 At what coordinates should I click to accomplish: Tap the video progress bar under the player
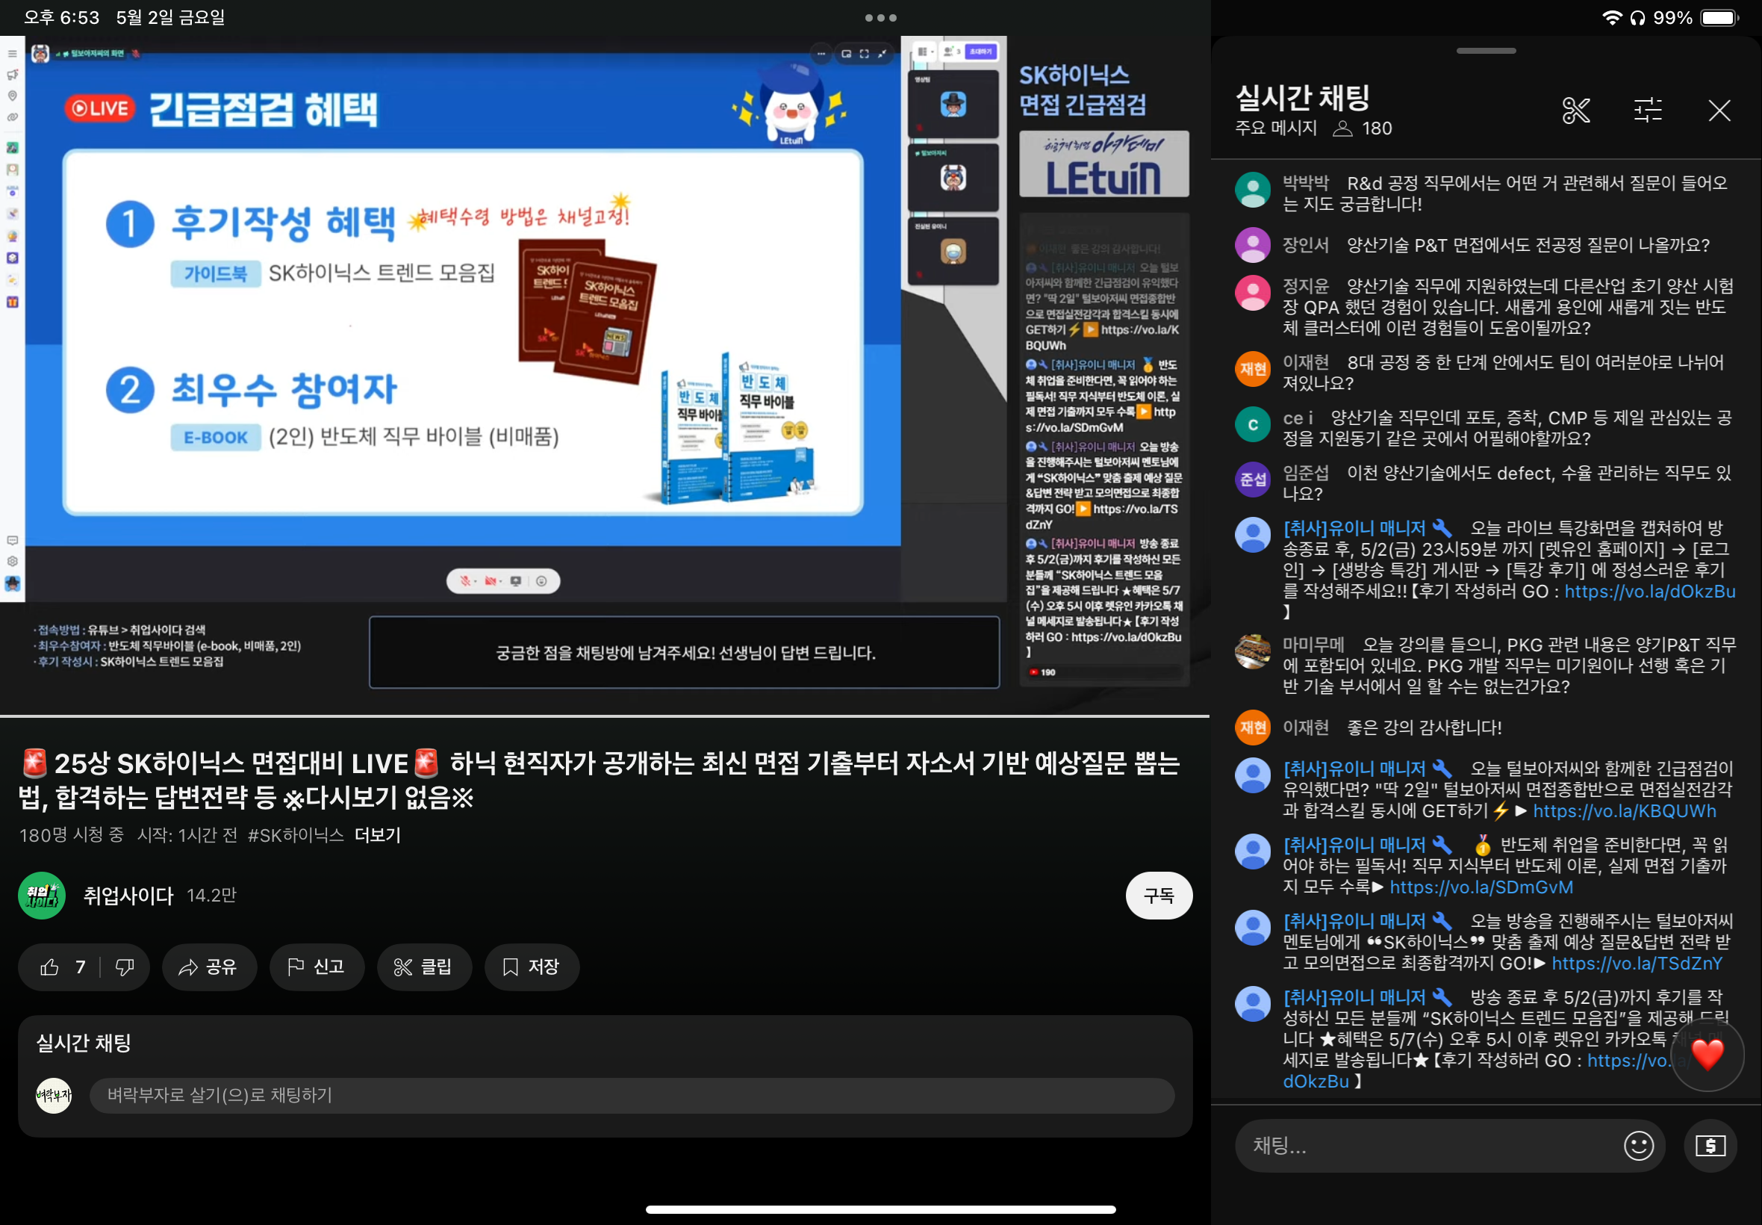point(605,716)
